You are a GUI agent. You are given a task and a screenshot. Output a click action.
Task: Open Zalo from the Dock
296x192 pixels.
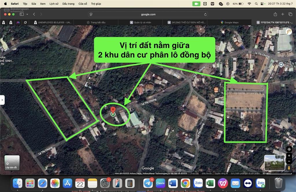click(x=197, y=183)
